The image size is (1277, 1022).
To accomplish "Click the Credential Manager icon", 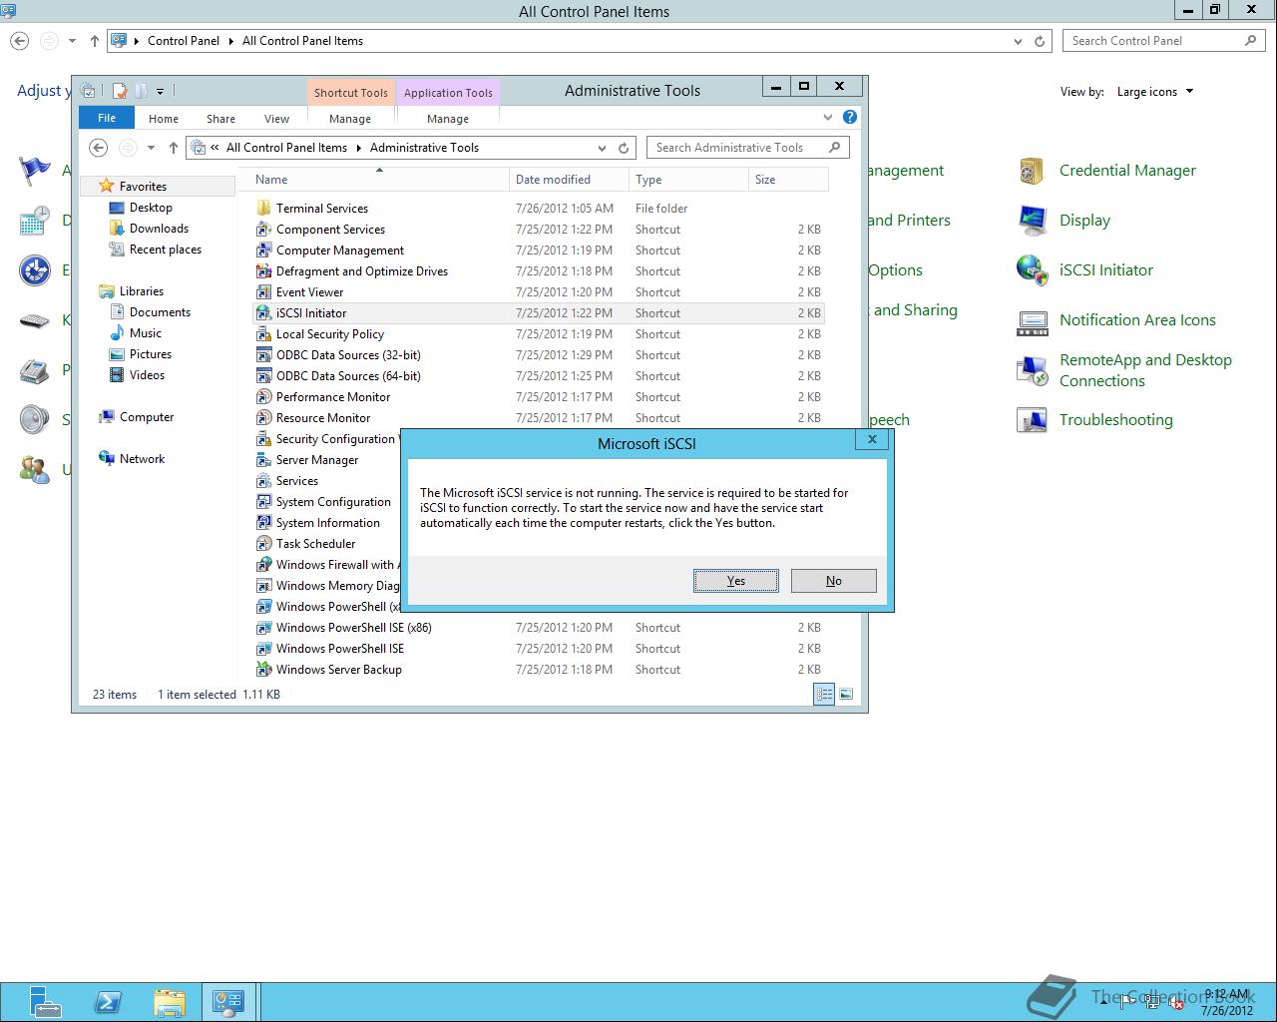I will click(x=1031, y=171).
